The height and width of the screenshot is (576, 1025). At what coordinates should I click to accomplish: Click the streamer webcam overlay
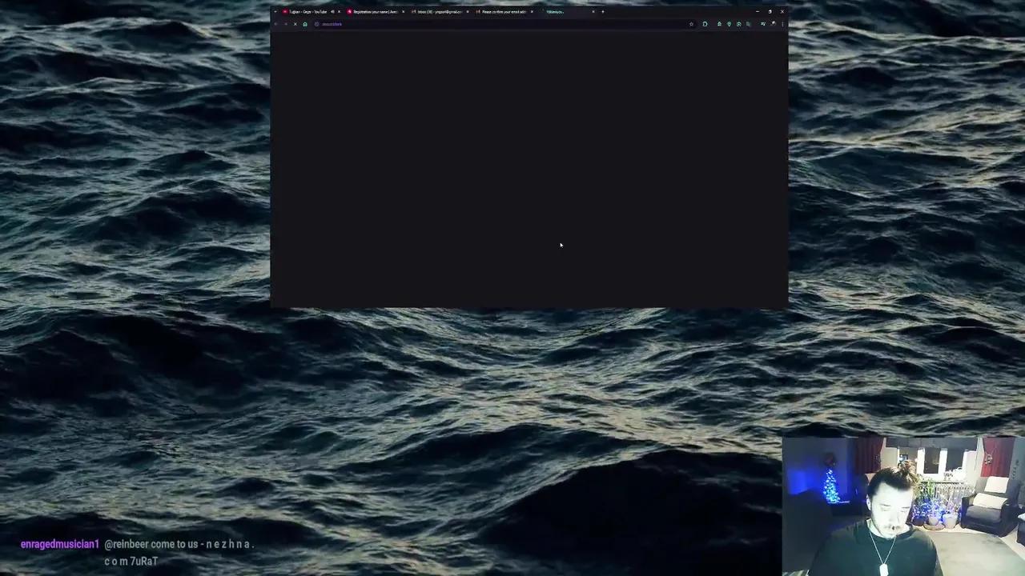(903, 506)
